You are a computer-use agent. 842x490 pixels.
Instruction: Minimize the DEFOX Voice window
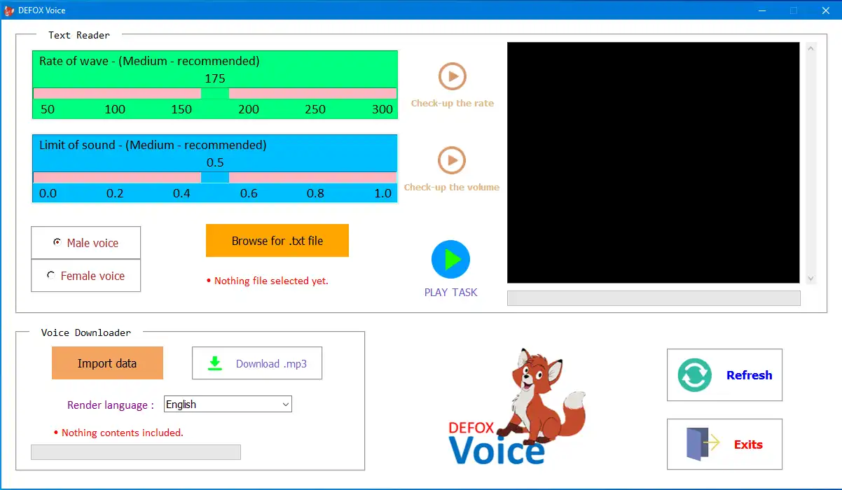pyautogui.click(x=761, y=10)
